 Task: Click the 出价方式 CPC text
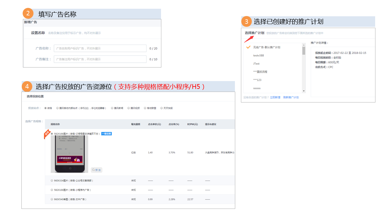324,67
